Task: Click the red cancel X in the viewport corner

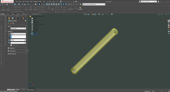Action: pyautogui.click(x=166, y=20)
